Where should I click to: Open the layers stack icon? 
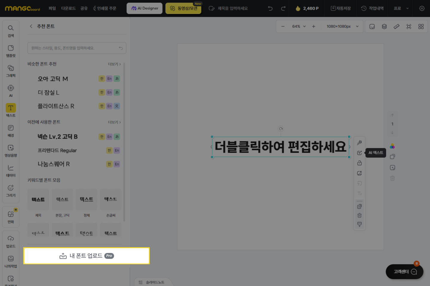click(384, 27)
